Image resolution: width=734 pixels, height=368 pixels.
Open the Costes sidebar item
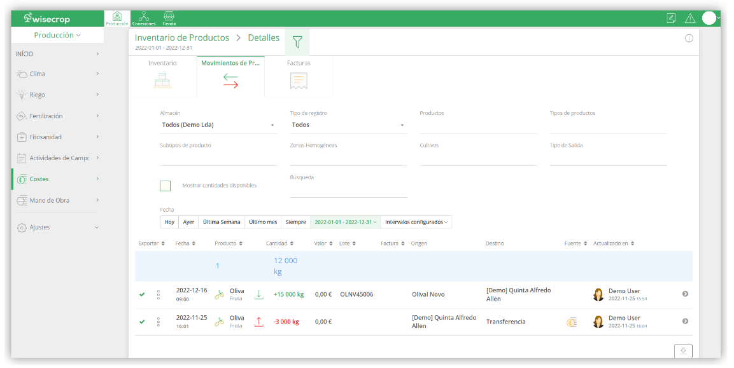(x=57, y=179)
